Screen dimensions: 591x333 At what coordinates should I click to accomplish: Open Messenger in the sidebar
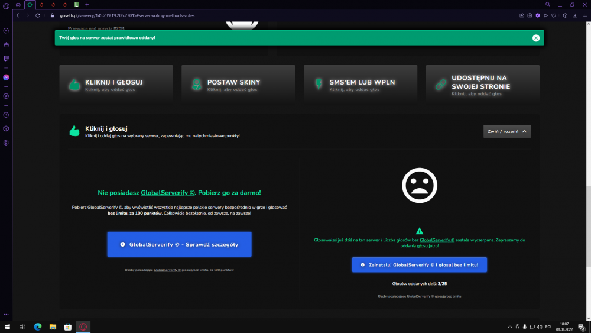pos(6,77)
